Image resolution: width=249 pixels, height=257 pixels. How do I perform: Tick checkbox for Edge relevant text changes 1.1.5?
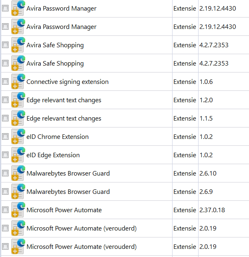point(5,119)
